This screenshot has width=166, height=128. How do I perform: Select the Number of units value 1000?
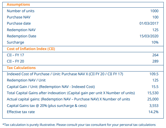tap(154, 11)
